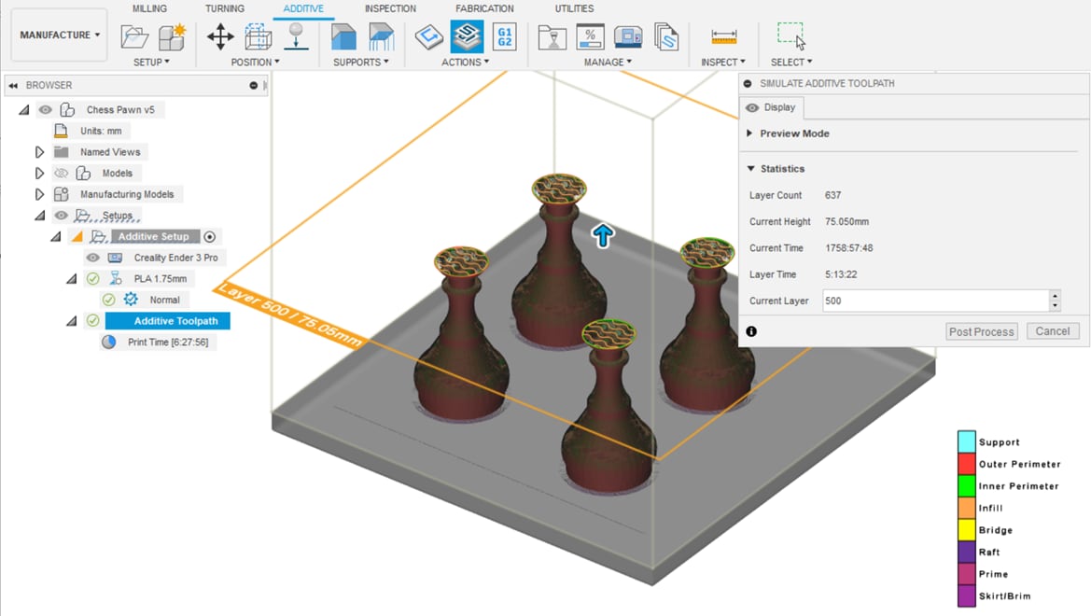Screen dimensions: 1091x616
Task: Expand the Preview Mode section
Action: coord(749,133)
